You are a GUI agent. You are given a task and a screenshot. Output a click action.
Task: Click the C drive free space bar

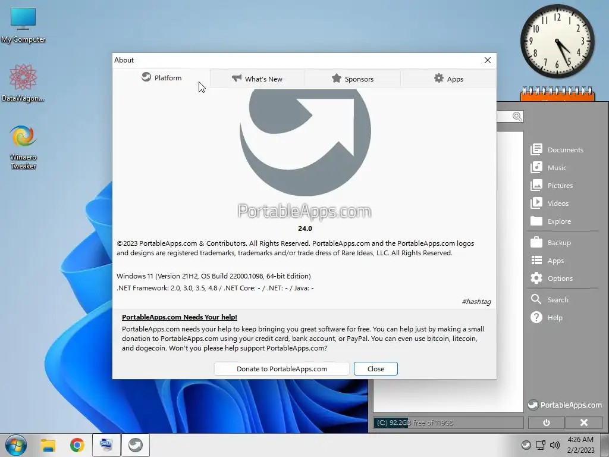[448, 423]
